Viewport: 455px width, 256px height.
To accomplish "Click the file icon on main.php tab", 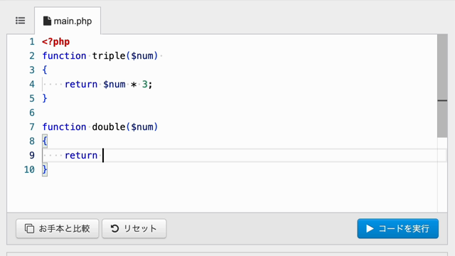I will coord(47,21).
